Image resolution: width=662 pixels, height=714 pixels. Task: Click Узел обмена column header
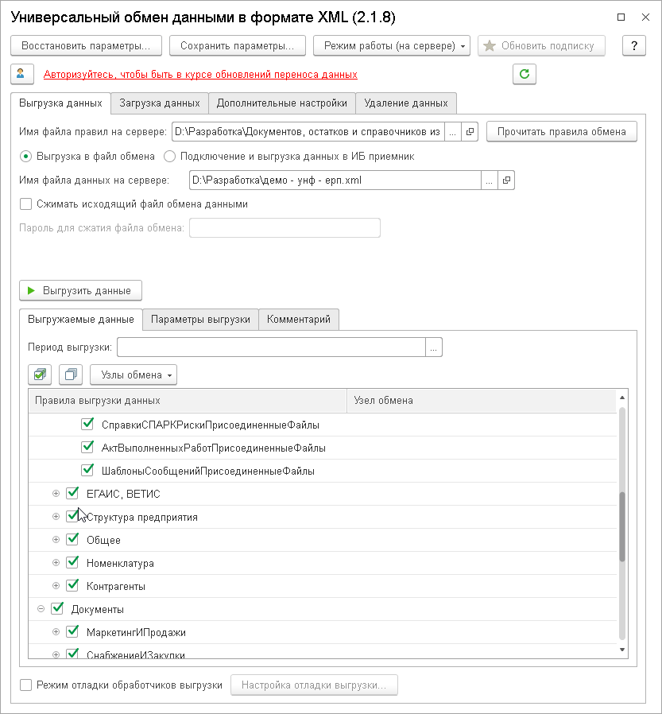coord(482,401)
